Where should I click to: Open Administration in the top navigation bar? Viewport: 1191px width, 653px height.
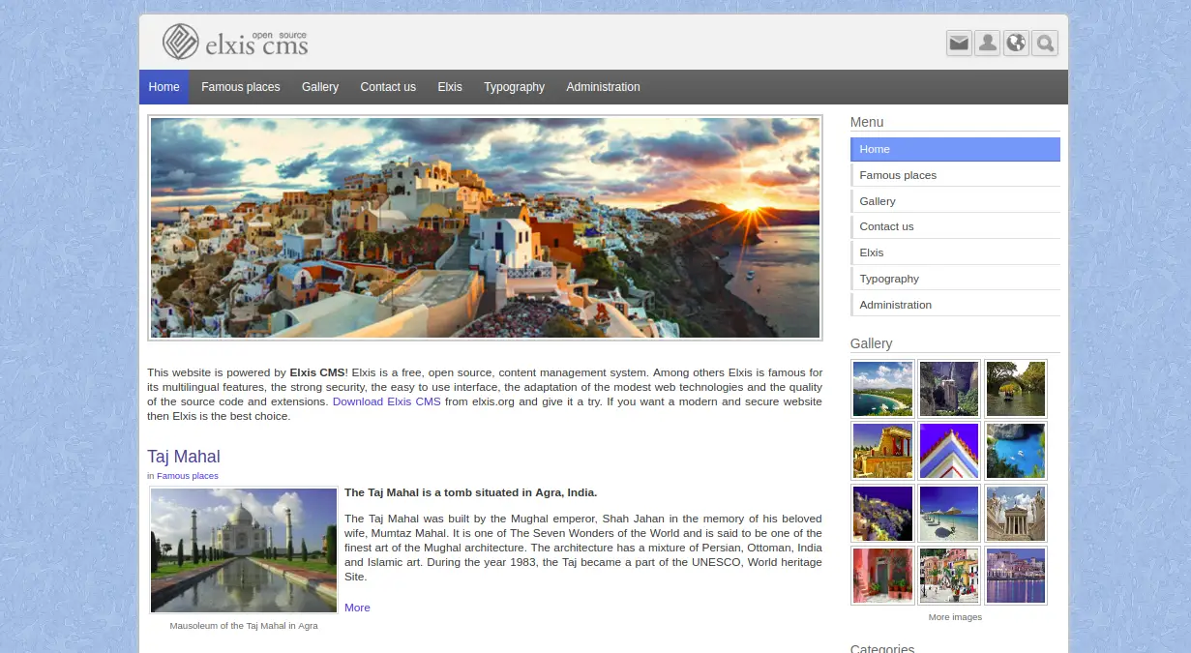coord(604,87)
